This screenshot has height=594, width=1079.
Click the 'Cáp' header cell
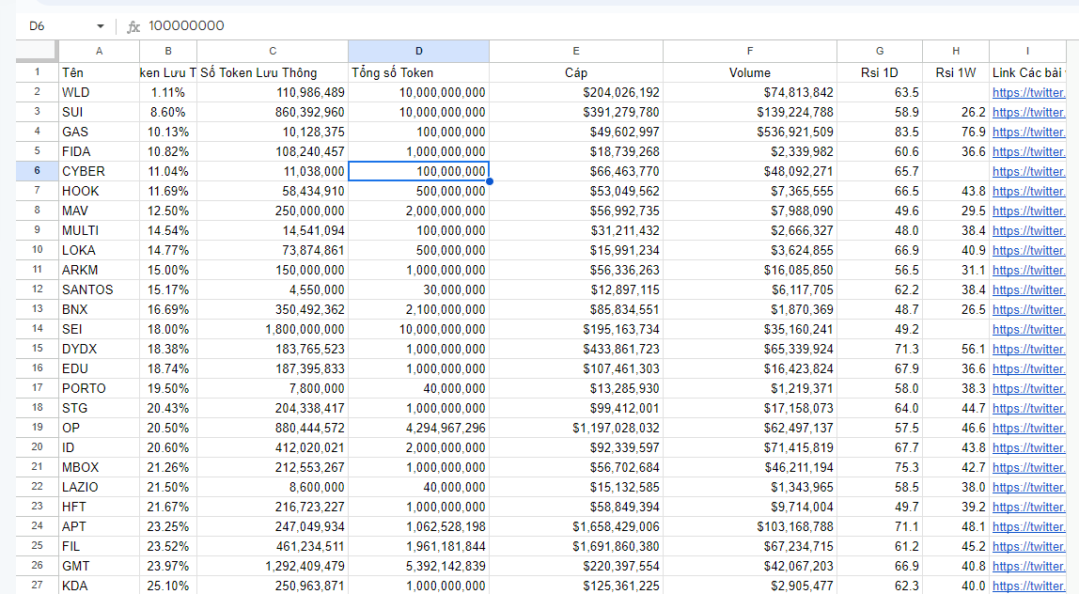[x=576, y=73]
